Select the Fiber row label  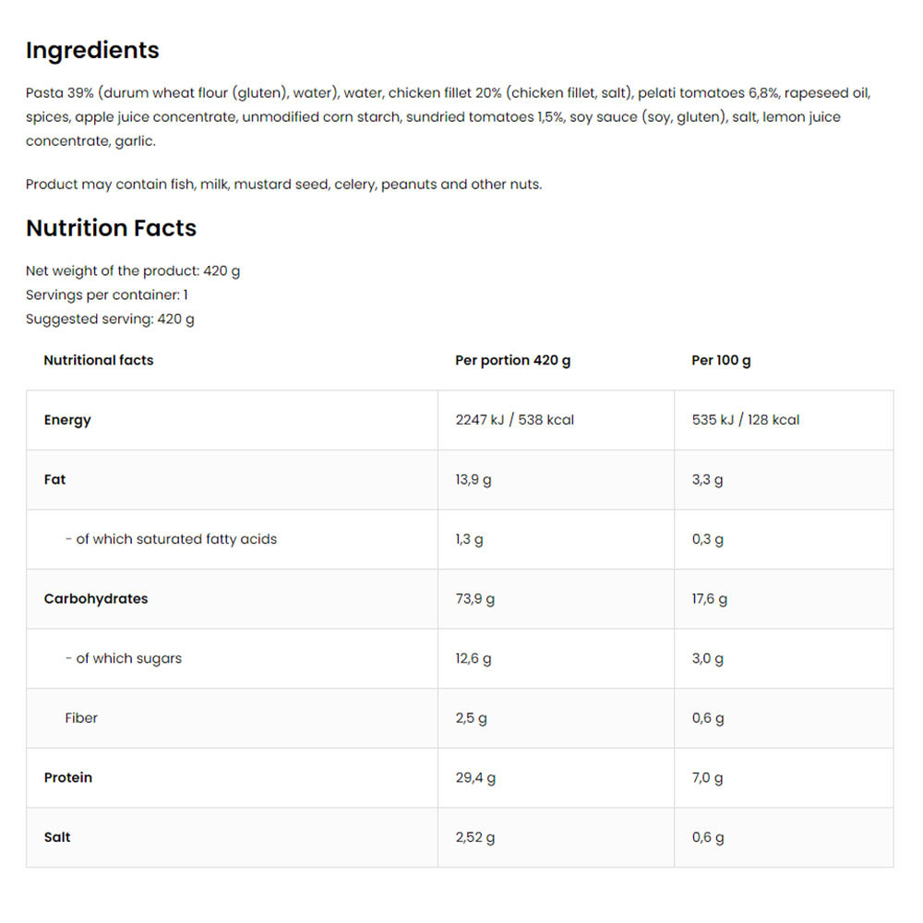pos(81,718)
